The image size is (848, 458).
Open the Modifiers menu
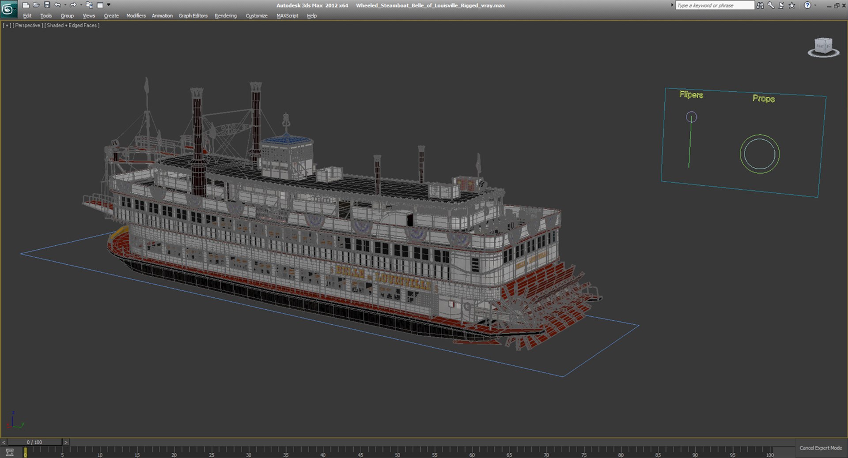tap(136, 16)
